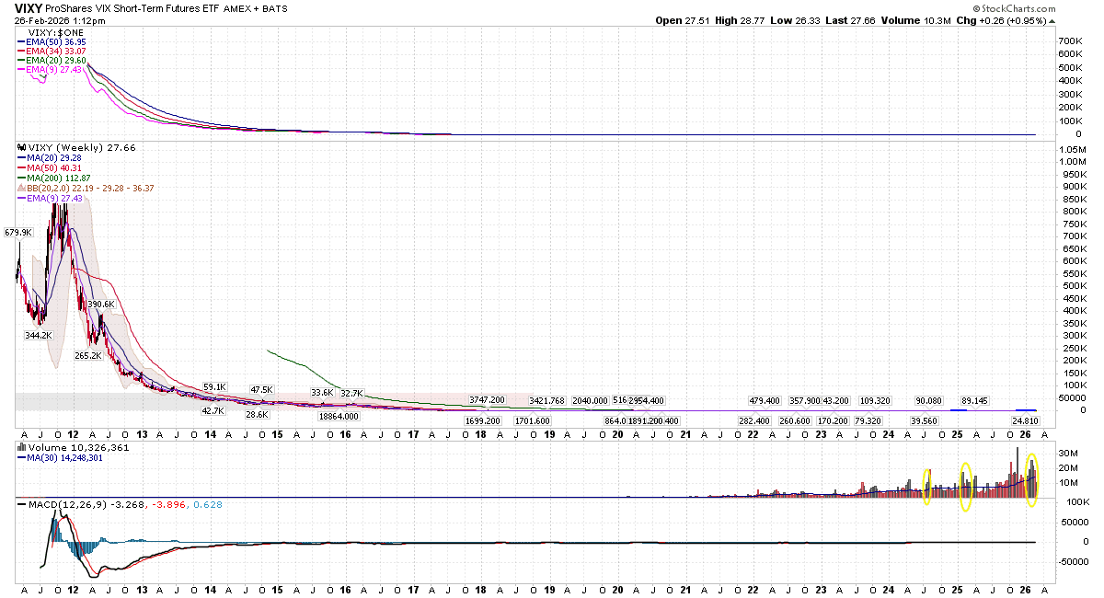Click the candlestick icon beside VIXY (Weekly)
Viewport: 1104px width, 598px height.
20,147
